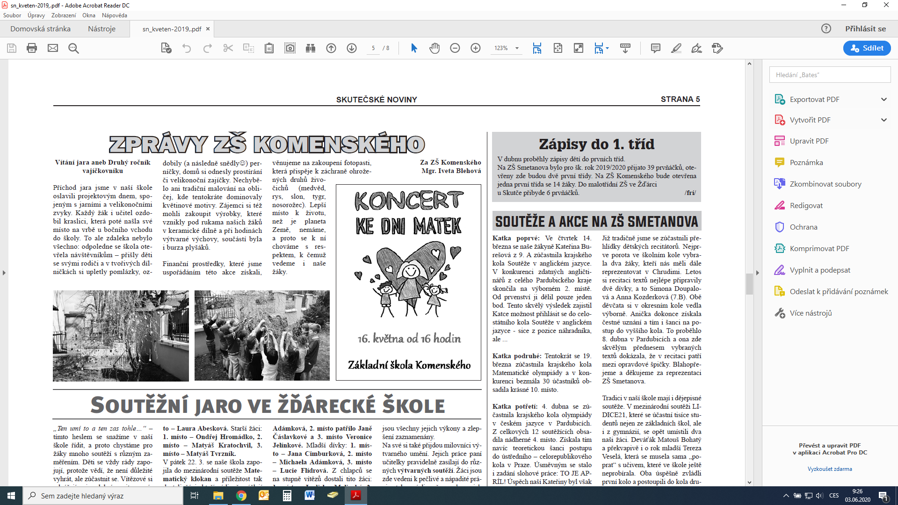Click the taskbar search box
This screenshot has width=898, height=505.
coord(103,496)
